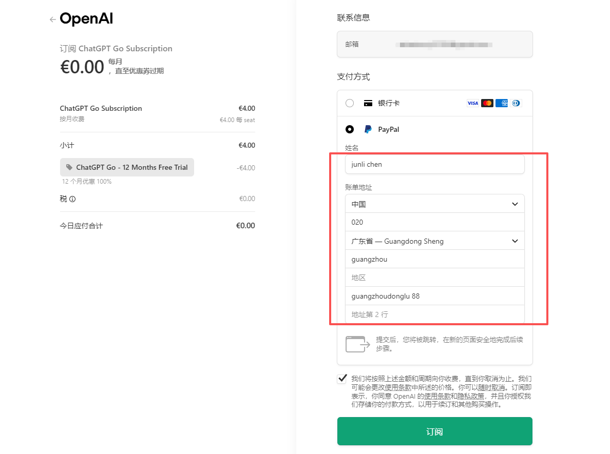Screen dimensions: 610x454
Task: Click the name field containing junli chen
Action: pyautogui.click(x=434, y=165)
